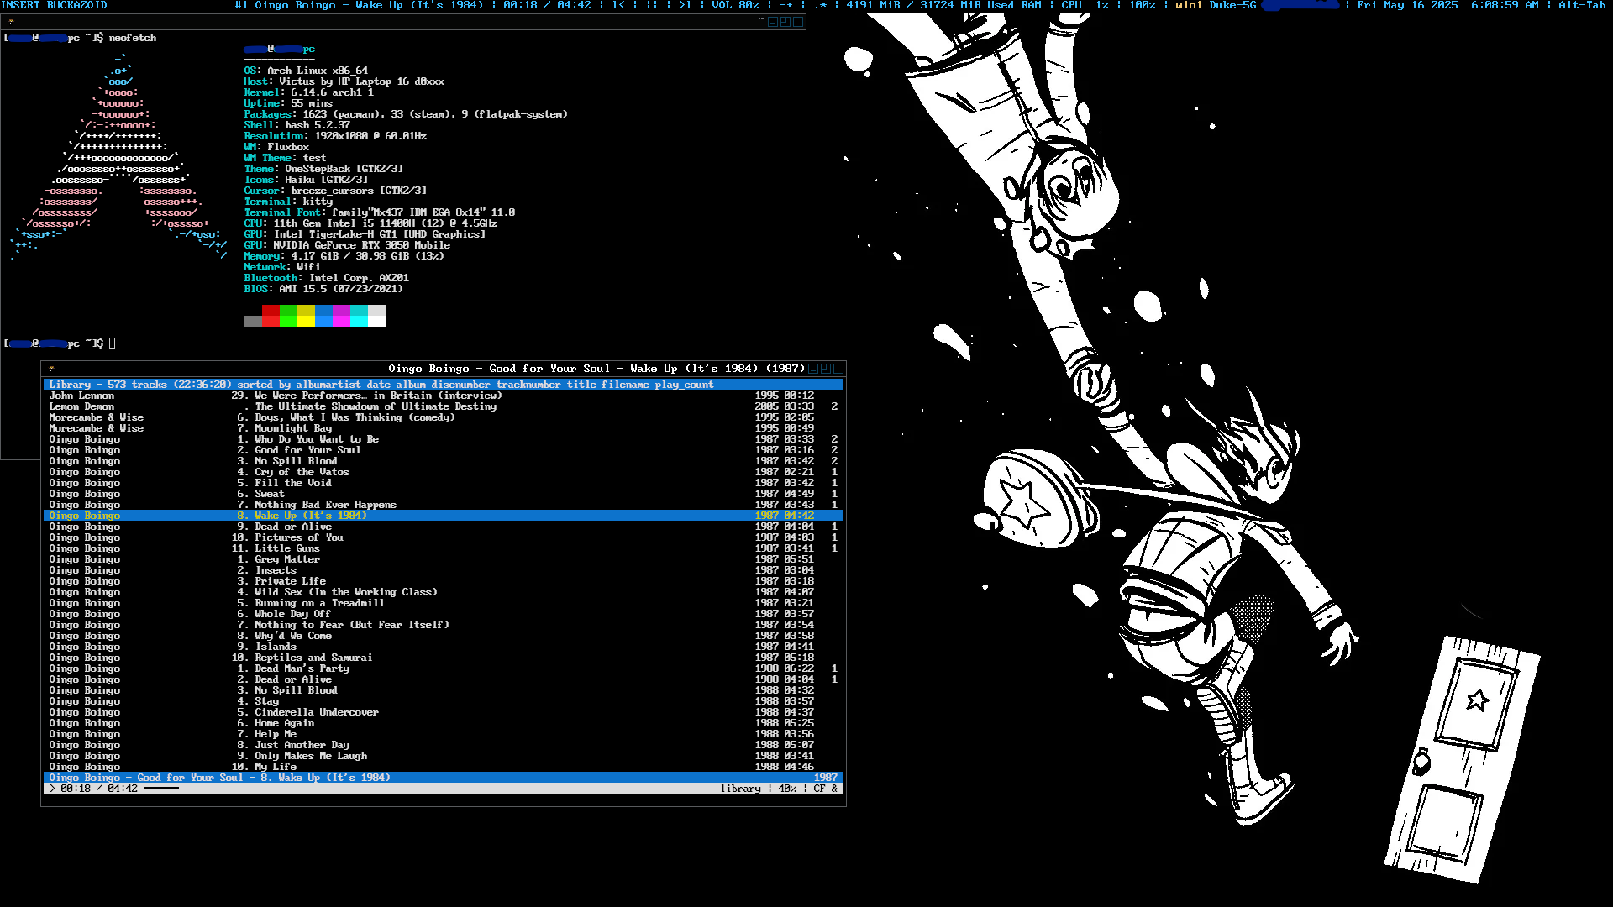1613x907 pixels.
Task: Click the previous track |< control in top bar
Action: point(618,5)
